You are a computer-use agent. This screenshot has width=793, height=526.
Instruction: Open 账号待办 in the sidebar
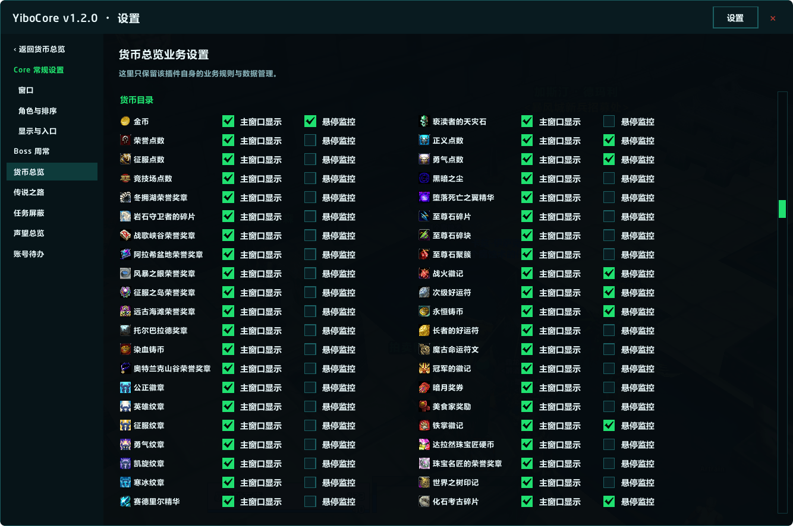point(52,254)
